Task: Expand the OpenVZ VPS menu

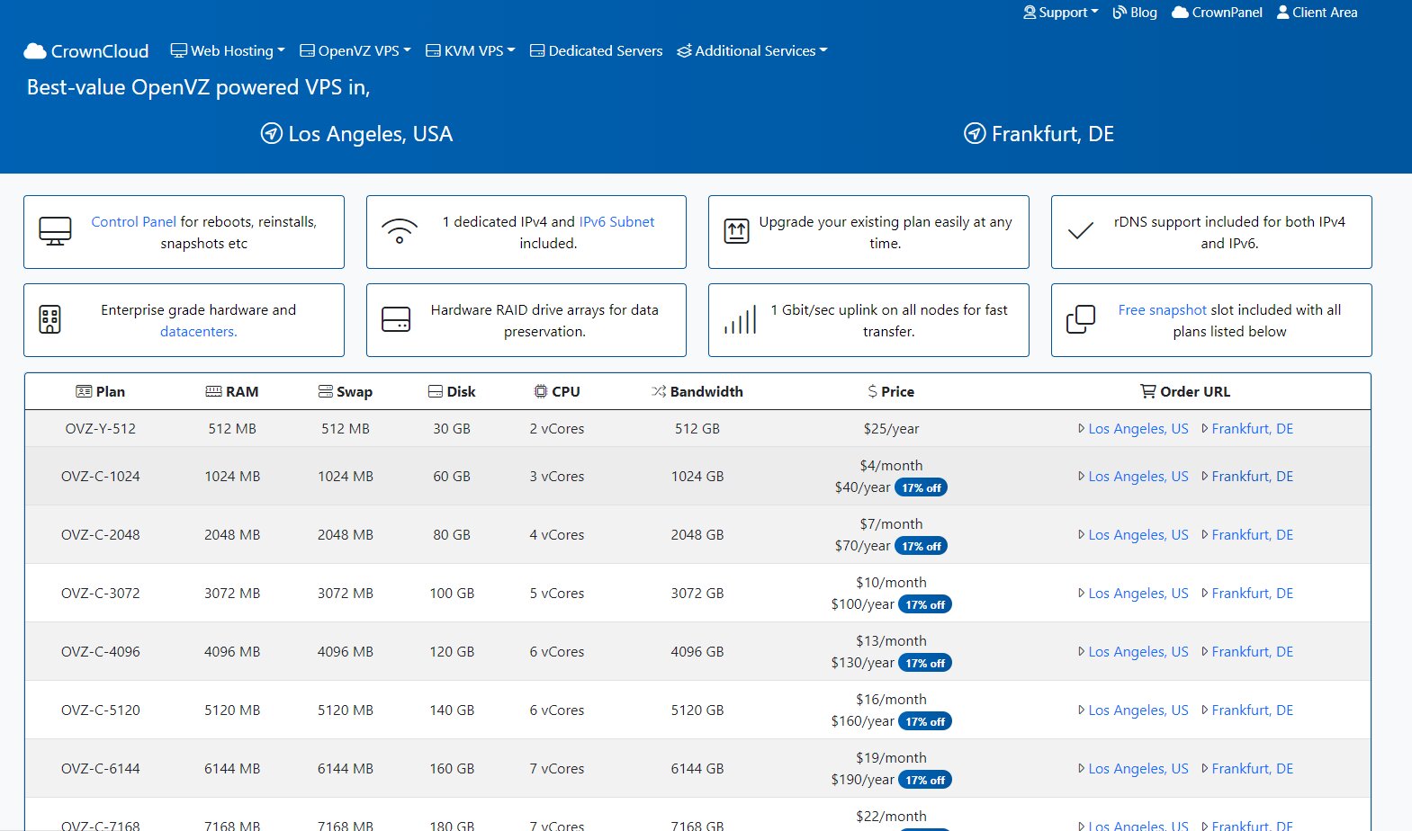Action: tap(355, 51)
